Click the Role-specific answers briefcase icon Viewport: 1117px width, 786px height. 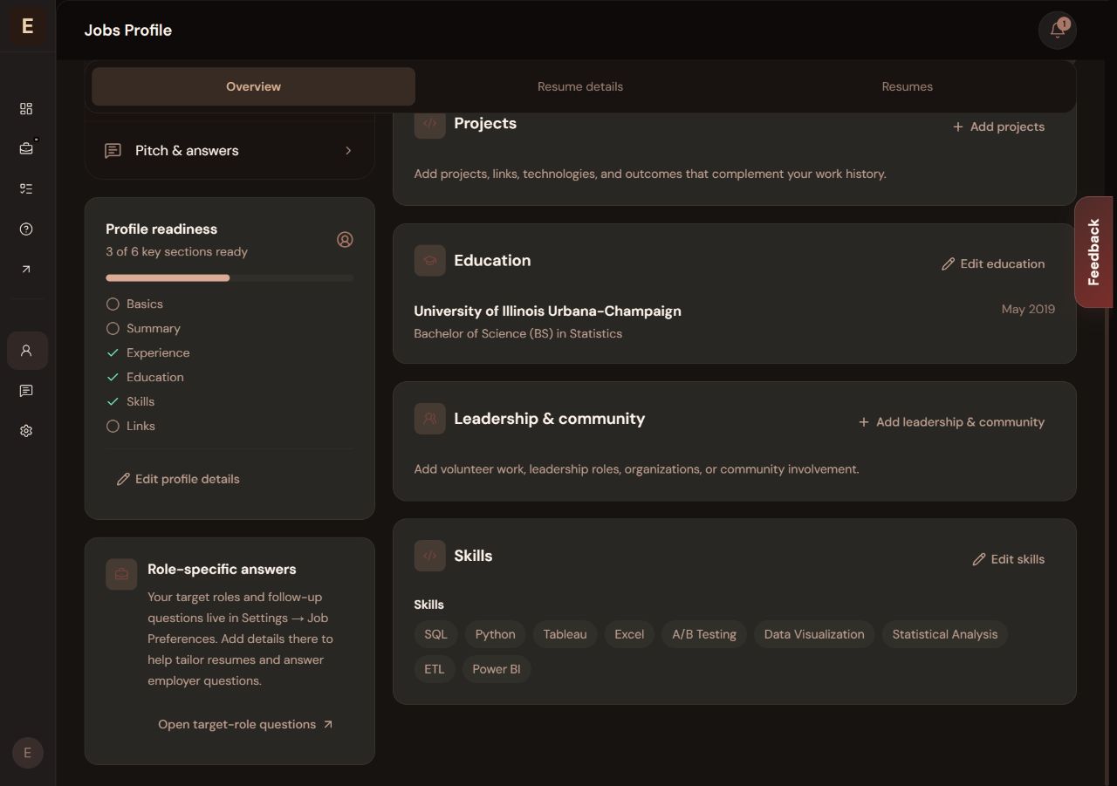click(x=121, y=574)
